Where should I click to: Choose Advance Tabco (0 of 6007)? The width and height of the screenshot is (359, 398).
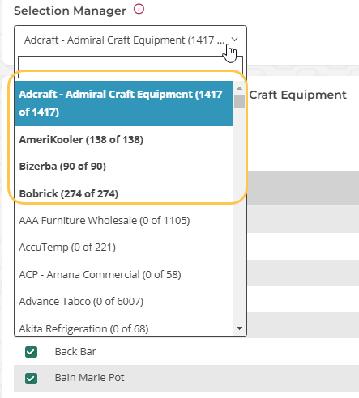tap(123, 302)
